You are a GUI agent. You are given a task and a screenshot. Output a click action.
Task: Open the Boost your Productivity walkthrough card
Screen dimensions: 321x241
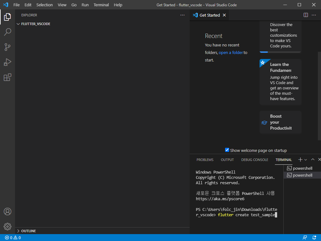point(280,122)
